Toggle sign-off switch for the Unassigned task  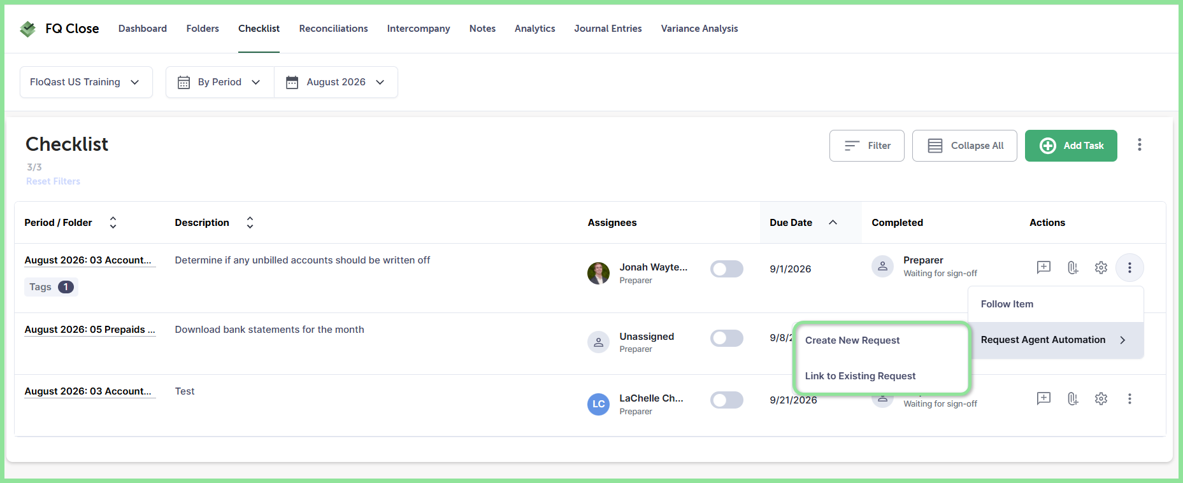pos(727,338)
